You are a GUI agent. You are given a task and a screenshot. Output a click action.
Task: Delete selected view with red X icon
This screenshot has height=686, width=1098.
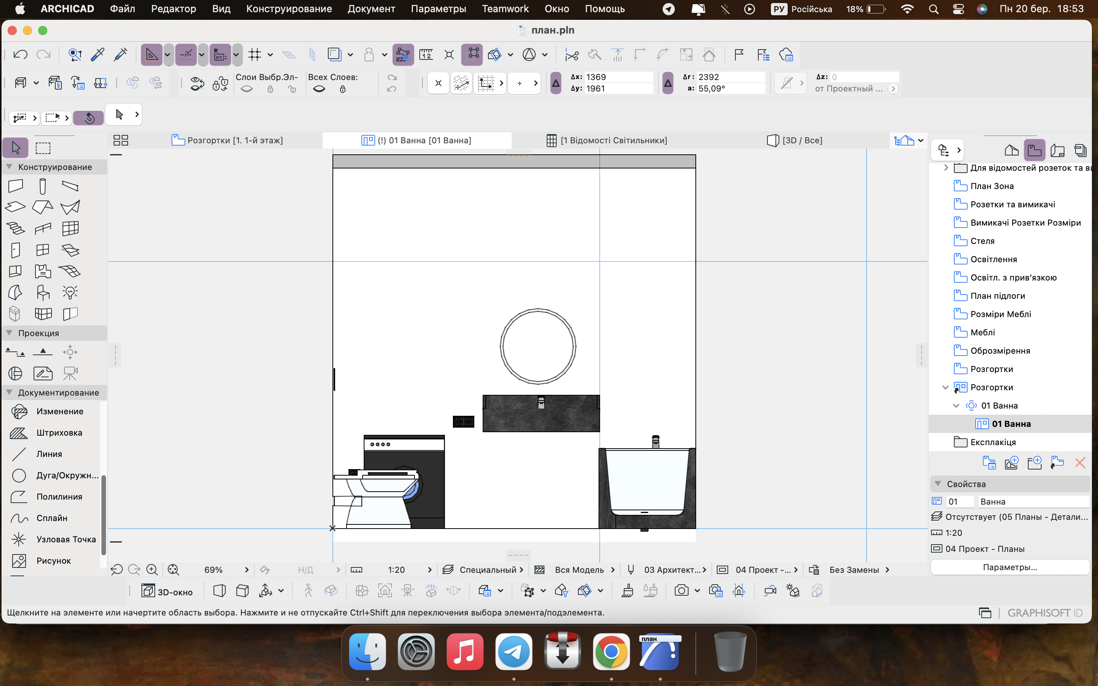pyautogui.click(x=1080, y=463)
